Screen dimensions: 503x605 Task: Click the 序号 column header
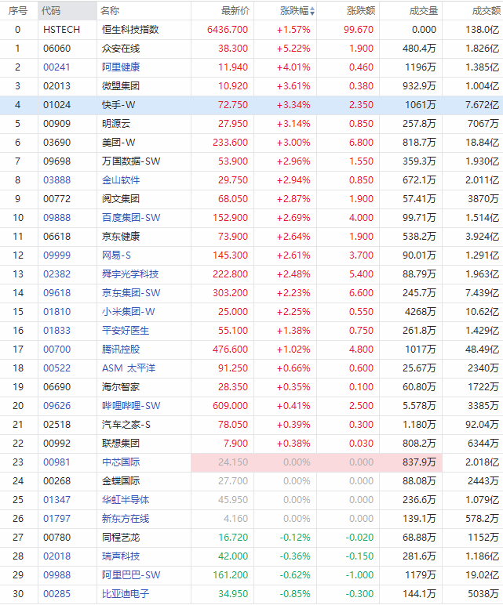pos(19,11)
